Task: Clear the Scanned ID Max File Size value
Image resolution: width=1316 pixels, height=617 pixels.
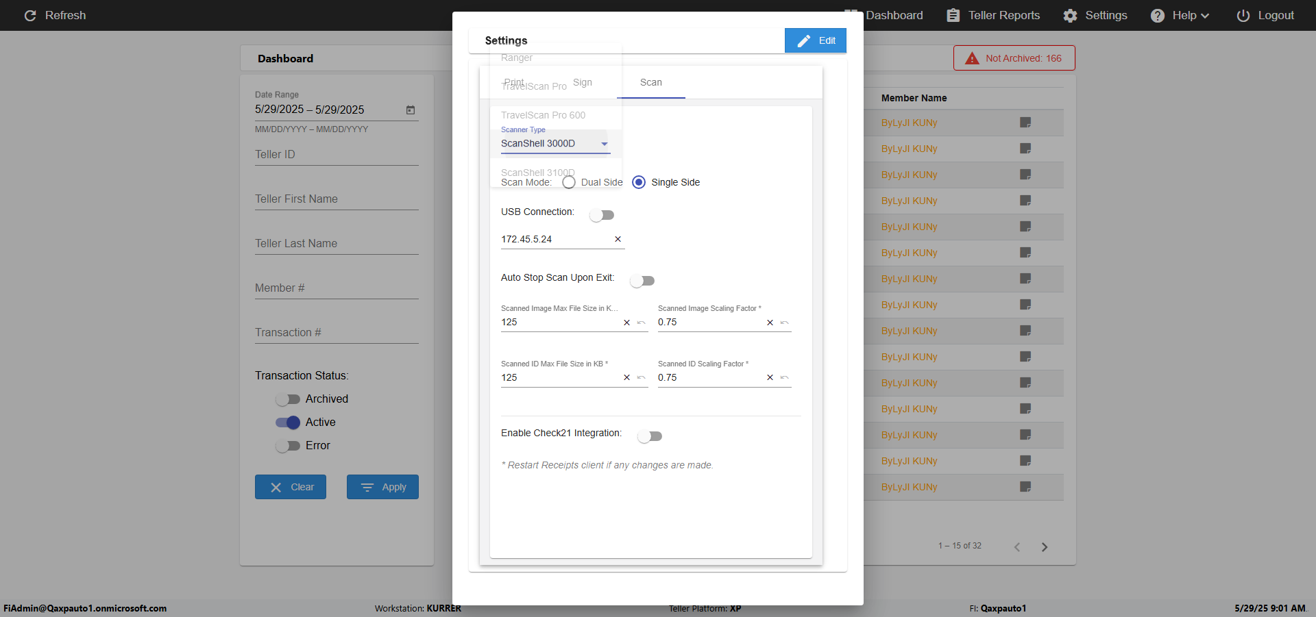Action: coord(626,377)
